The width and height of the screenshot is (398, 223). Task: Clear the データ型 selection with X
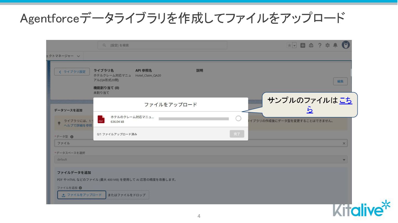point(344,143)
